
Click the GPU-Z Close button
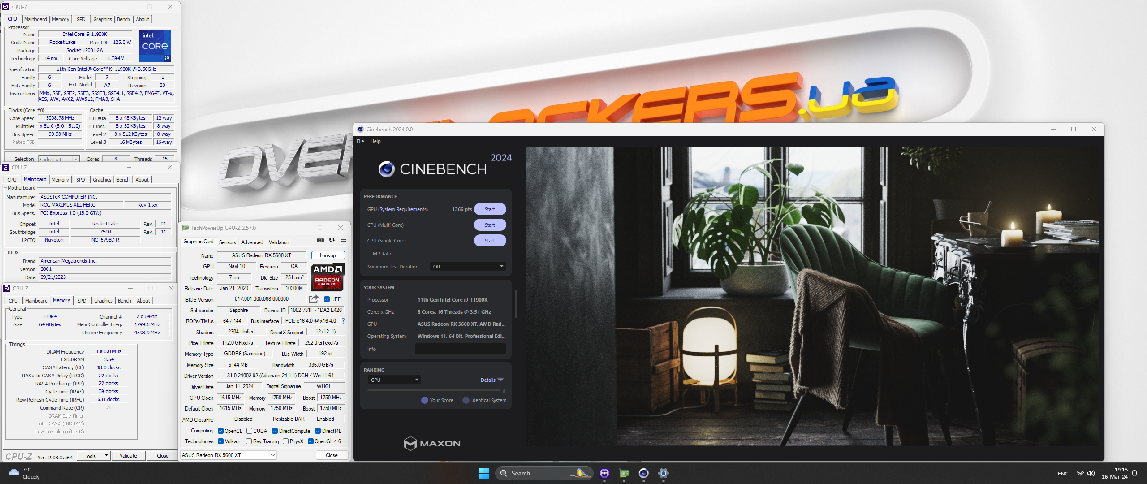tap(332, 455)
